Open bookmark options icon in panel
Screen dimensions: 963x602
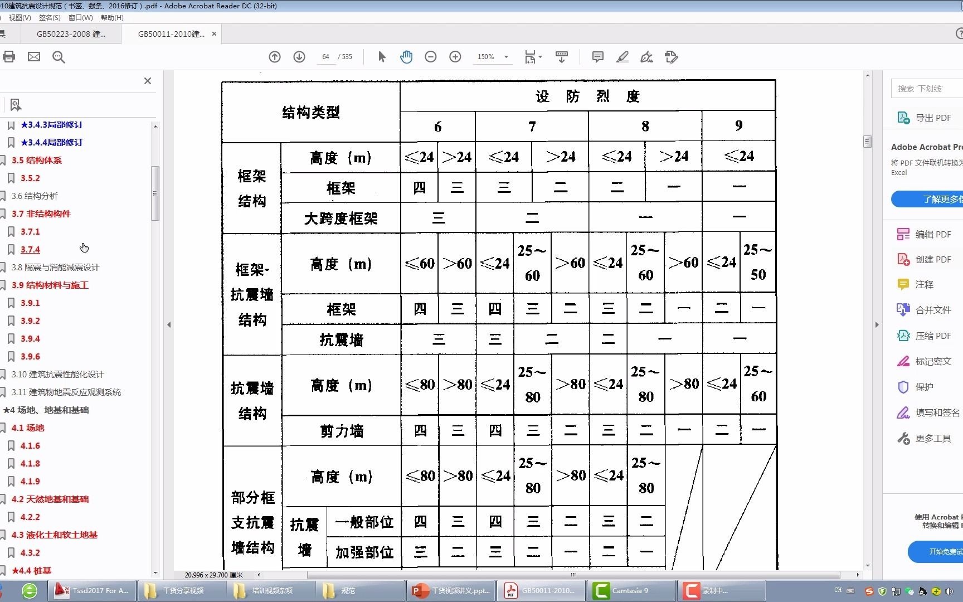[16, 105]
